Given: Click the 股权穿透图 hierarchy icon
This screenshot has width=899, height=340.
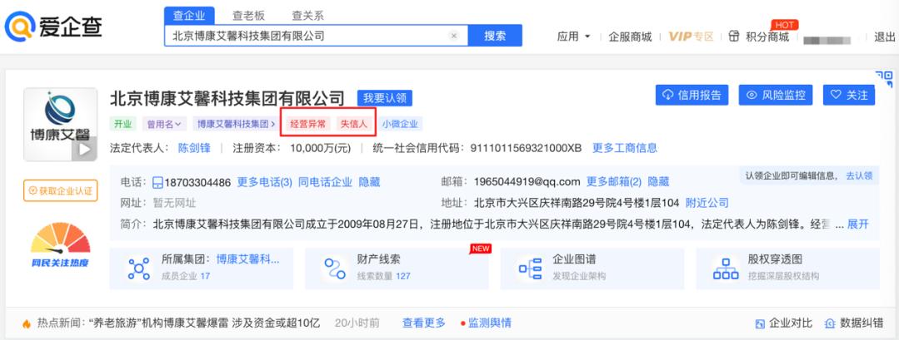Looking at the screenshot, I should (725, 269).
